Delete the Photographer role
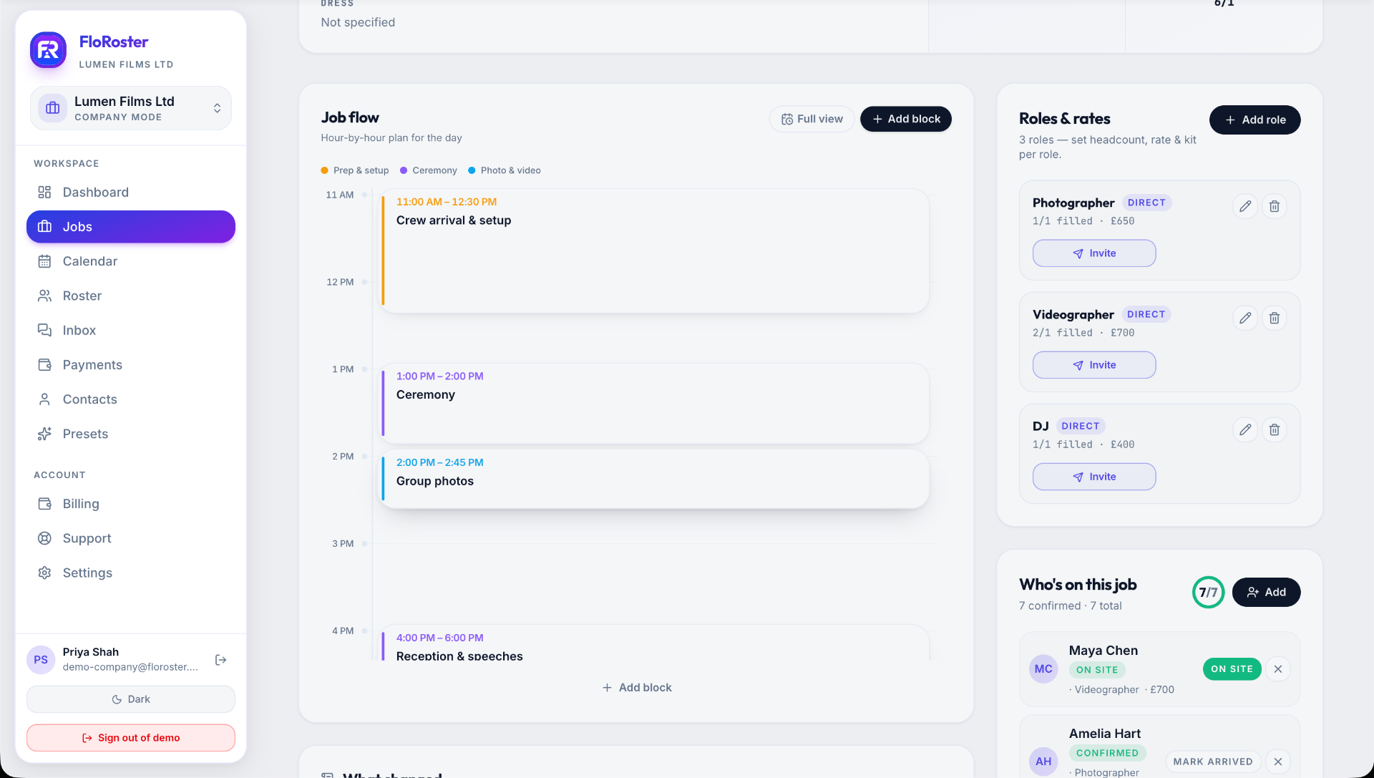The width and height of the screenshot is (1374, 778). click(x=1275, y=206)
